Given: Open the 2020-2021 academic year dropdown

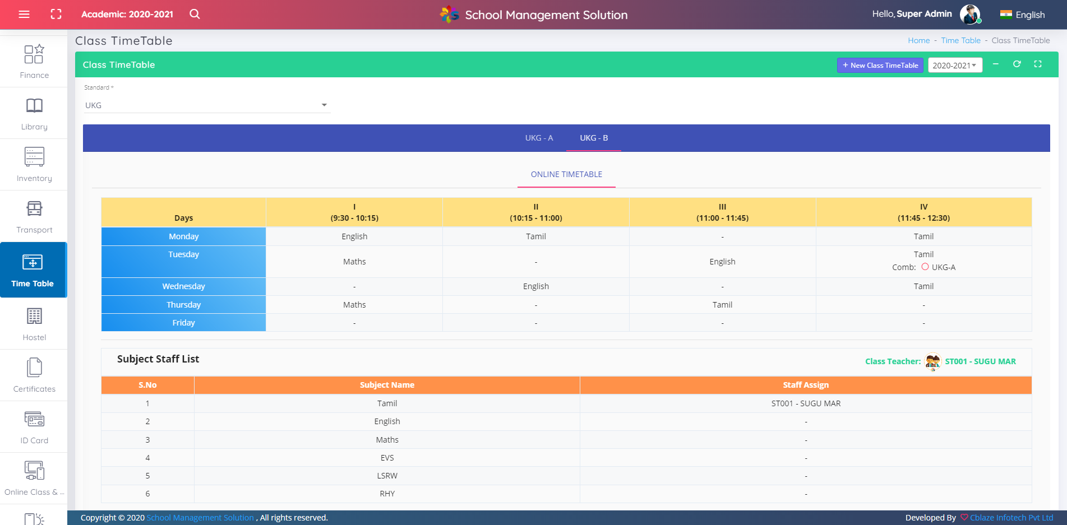Looking at the screenshot, I should click(x=954, y=66).
